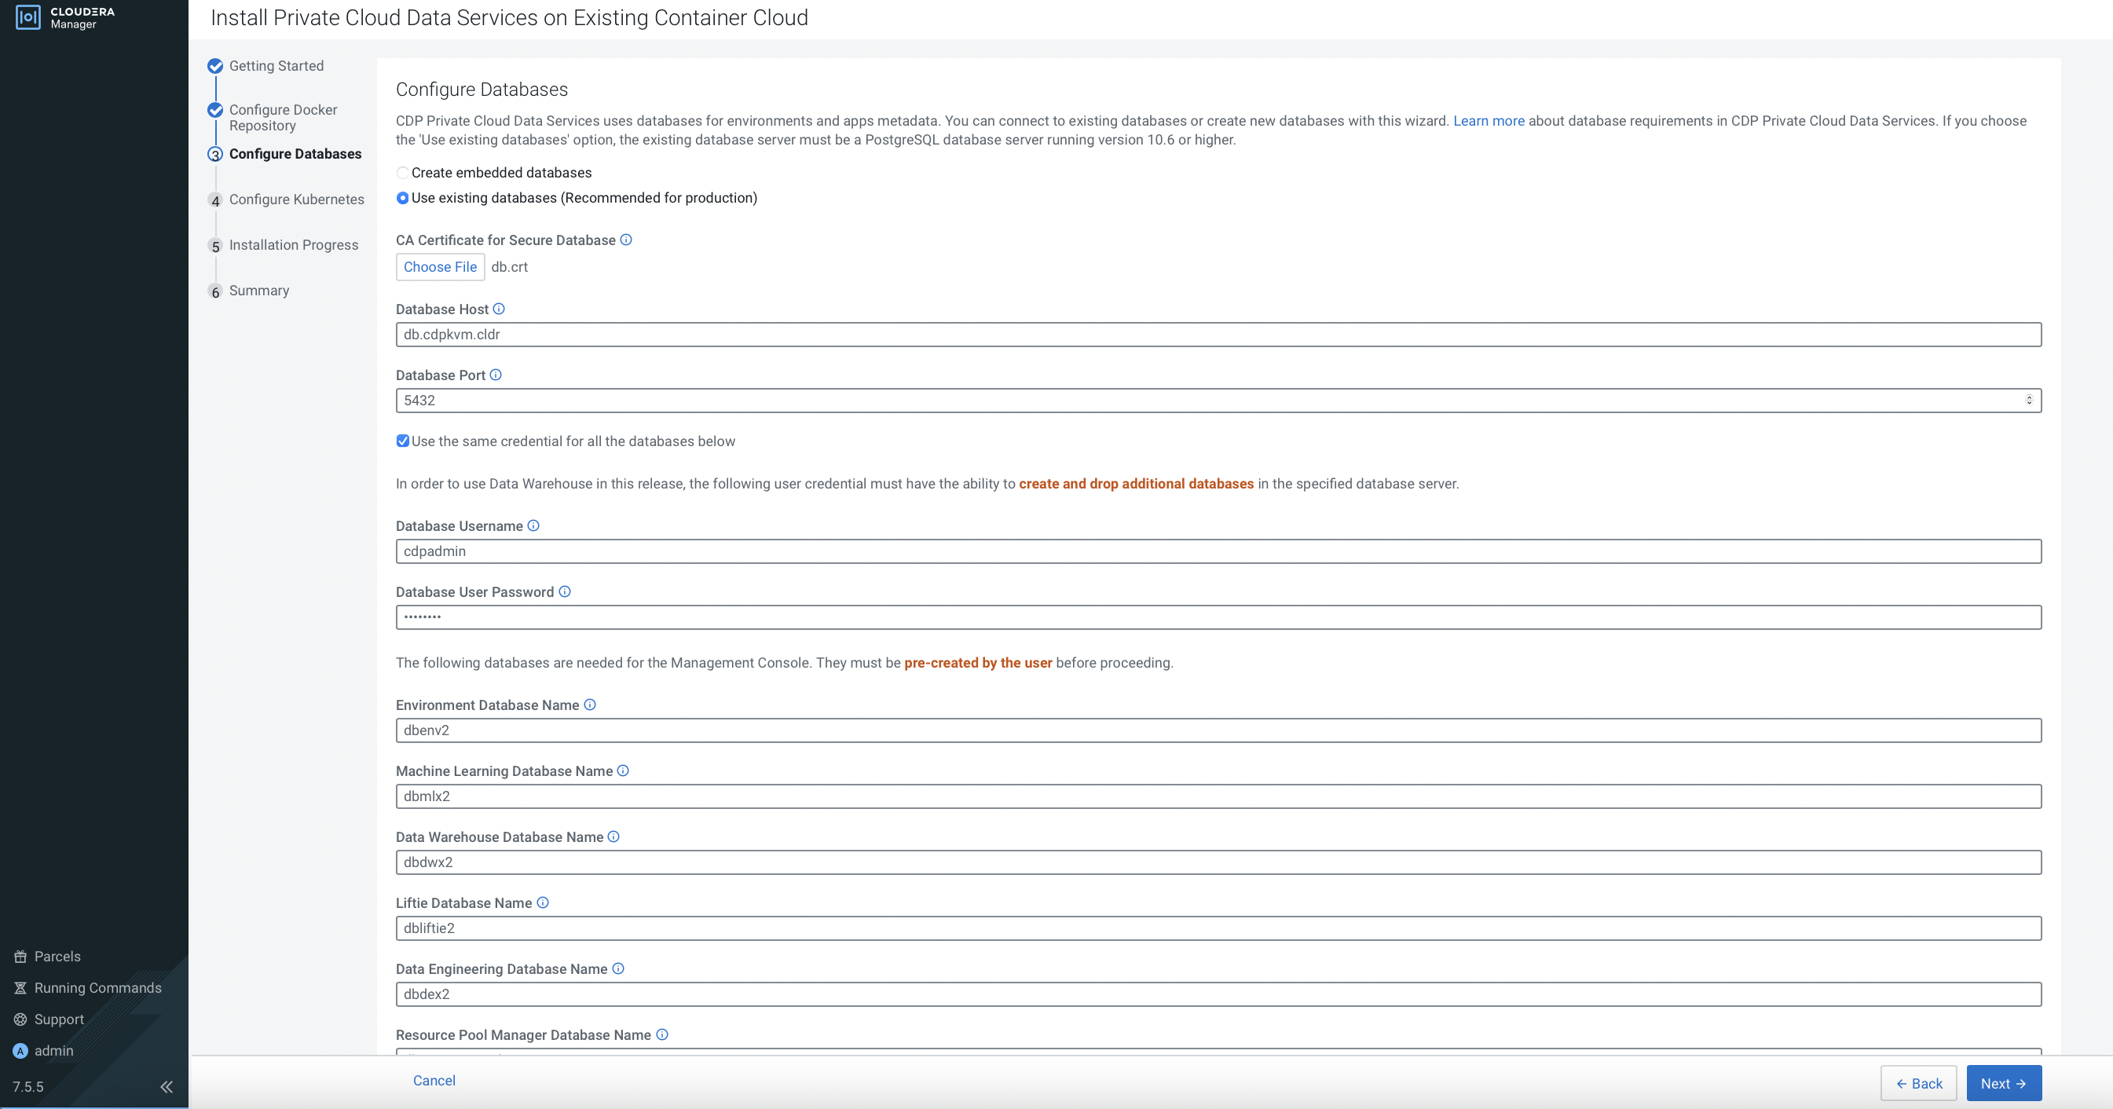
Task: Click info icon beside Liftie Database Name
Action: 542,902
